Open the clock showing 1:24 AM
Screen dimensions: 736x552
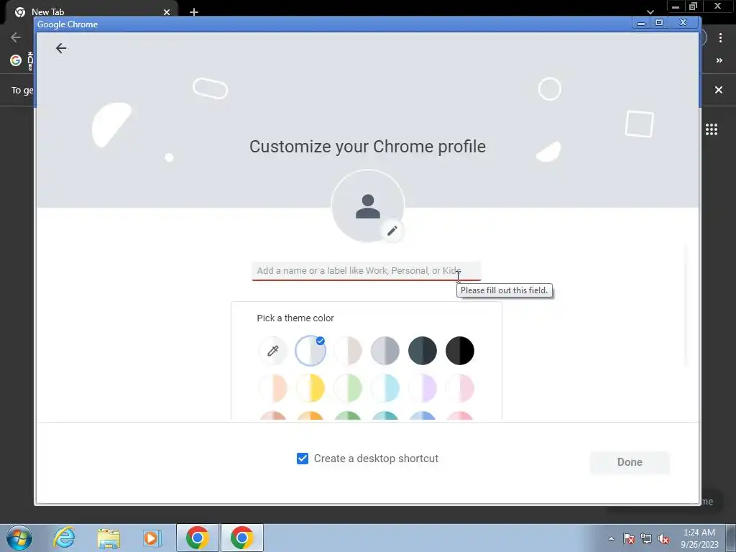click(x=699, y=538)
